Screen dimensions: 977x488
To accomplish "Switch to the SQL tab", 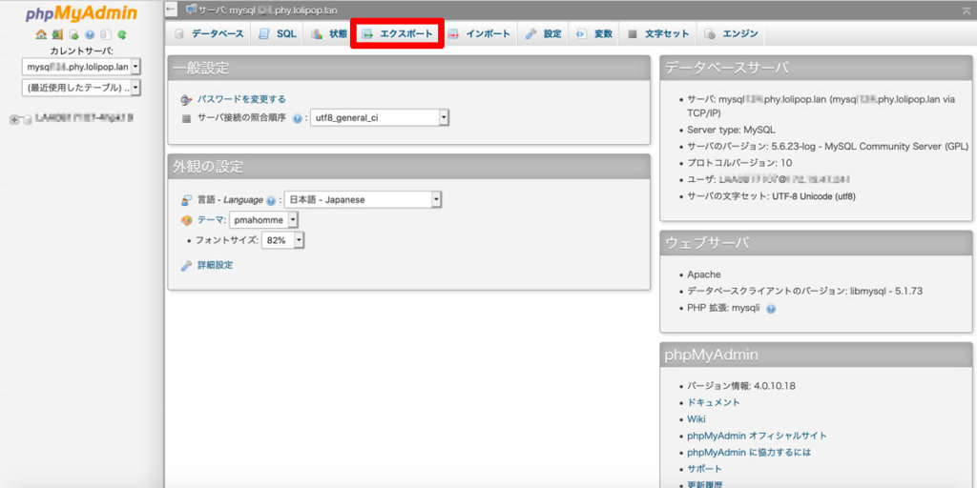I will pos(278,34).
